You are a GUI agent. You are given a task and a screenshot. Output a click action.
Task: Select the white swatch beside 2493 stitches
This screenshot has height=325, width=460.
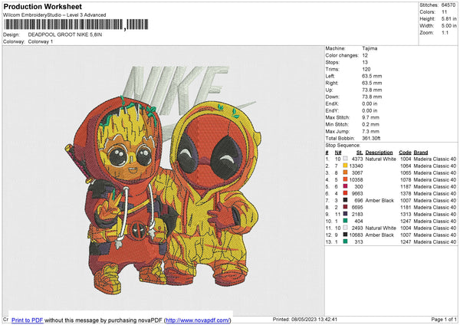click(x=345, y=228)
